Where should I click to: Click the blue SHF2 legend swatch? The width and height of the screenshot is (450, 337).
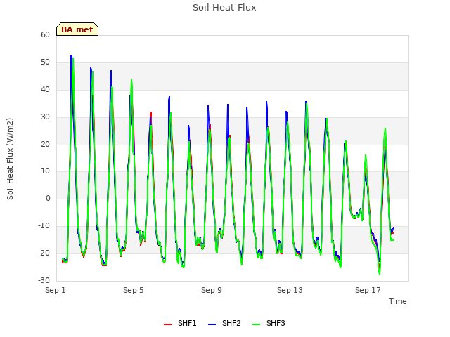[x=212, y=324]
